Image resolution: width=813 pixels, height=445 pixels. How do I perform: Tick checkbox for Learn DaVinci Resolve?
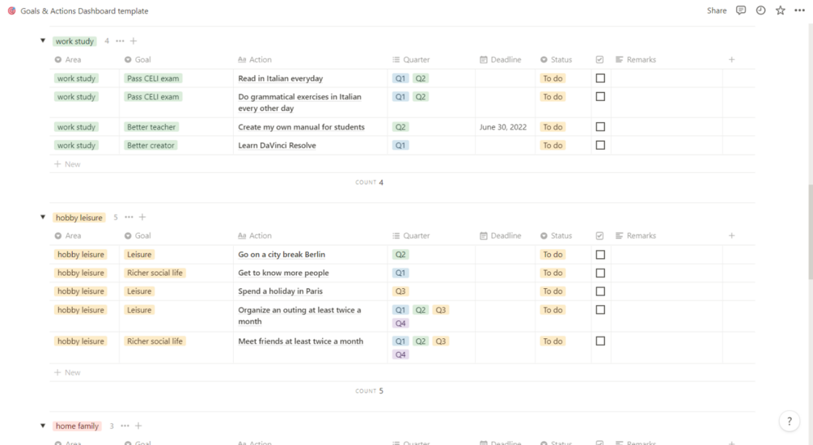point(600,146)
